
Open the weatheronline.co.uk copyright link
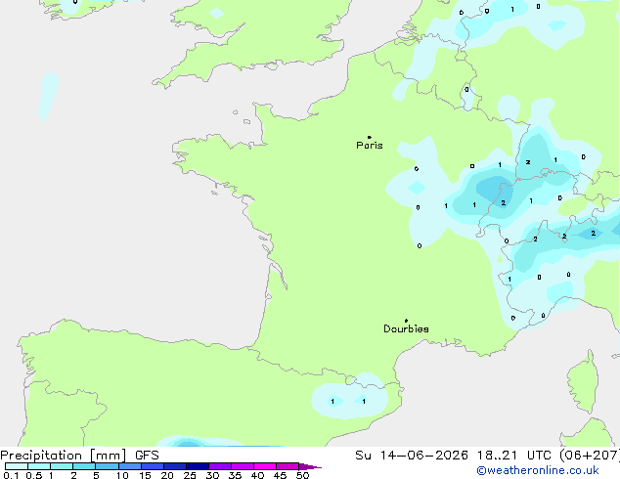[x=538, y=470]
